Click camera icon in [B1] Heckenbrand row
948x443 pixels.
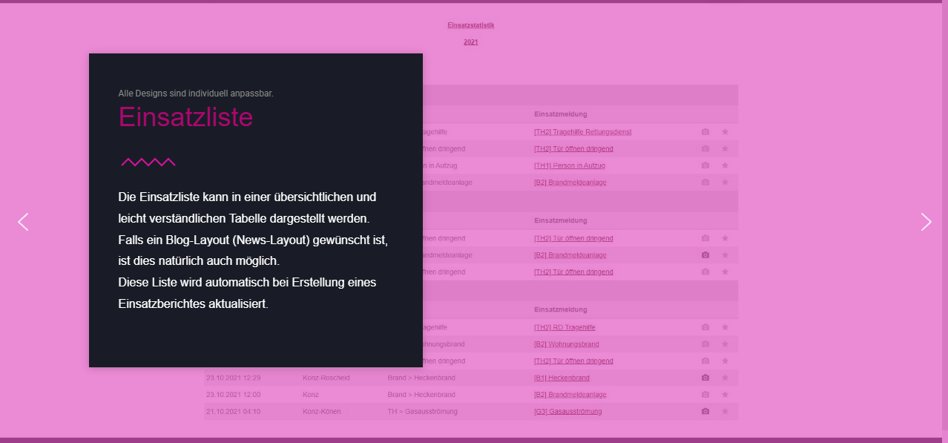point(705,378)
